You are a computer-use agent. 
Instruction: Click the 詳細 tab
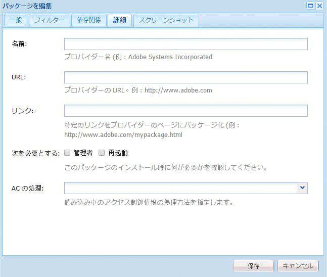pyautogui.click(x=119, y=20)
